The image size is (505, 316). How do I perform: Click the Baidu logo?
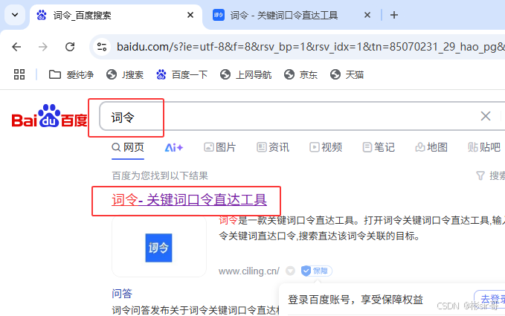(49, 116)
